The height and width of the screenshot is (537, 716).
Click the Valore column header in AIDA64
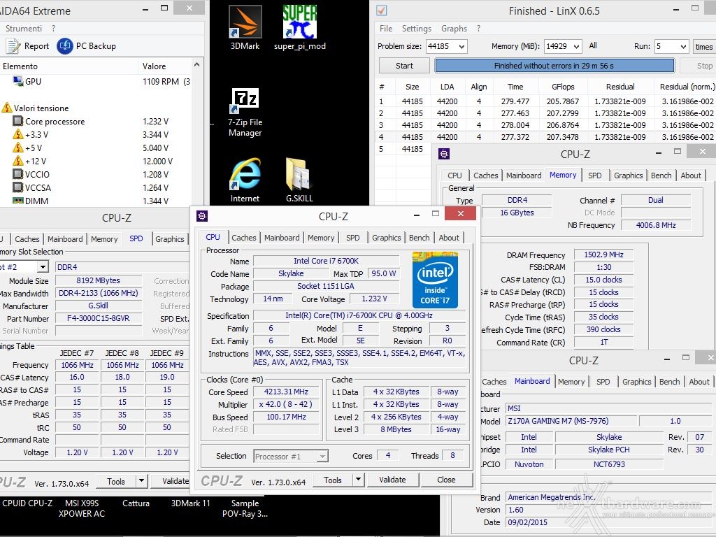[x=165, y=66]
